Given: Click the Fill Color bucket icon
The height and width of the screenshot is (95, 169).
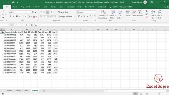Looking at the screenshot, I should (29, 16).
